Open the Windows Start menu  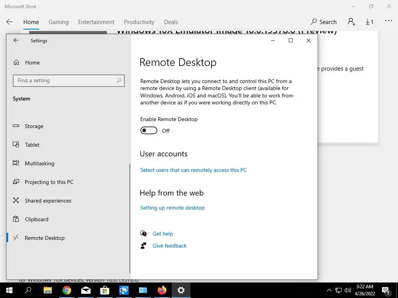pos(9,290)
